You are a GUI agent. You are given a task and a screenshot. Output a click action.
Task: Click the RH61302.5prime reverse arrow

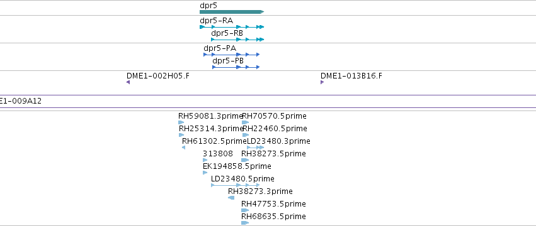coord(183,148)
